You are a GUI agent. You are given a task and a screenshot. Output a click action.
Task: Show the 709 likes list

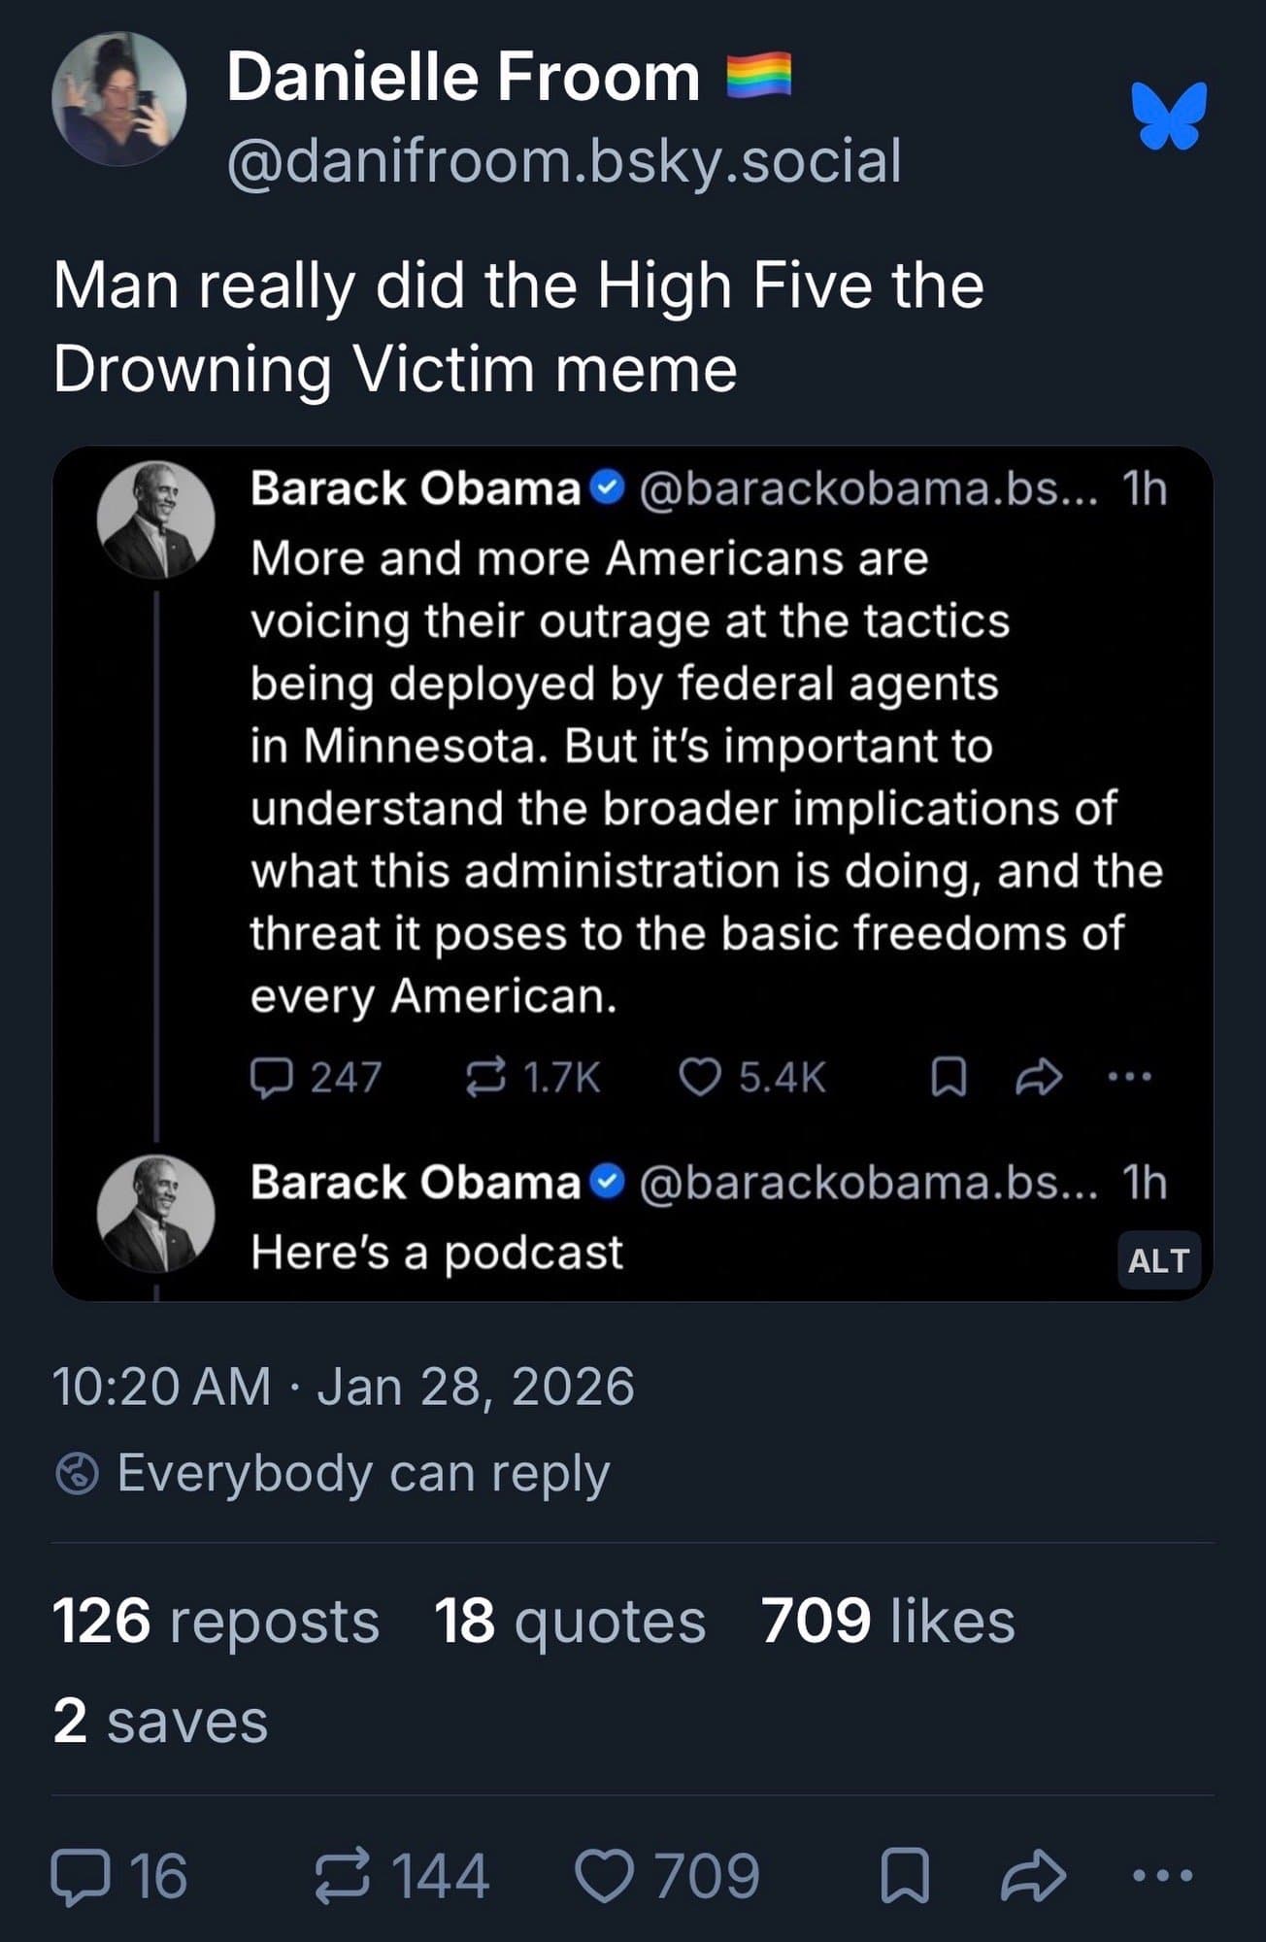coord(887,1622)
